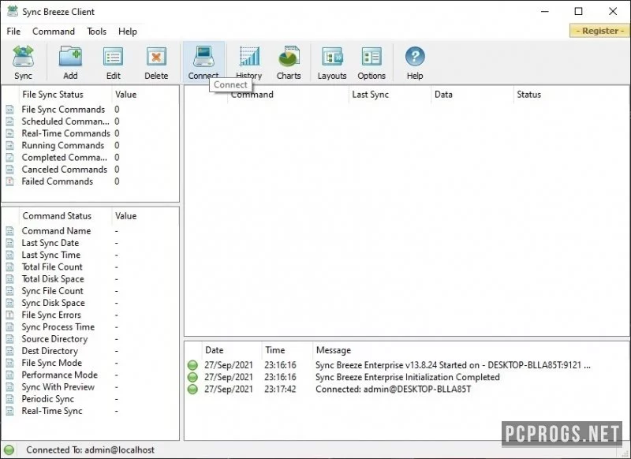Select the Total File Count row
The image size is (631, 459).
pos(91,267)
